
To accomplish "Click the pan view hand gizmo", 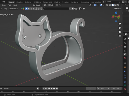I will (120, 28).
